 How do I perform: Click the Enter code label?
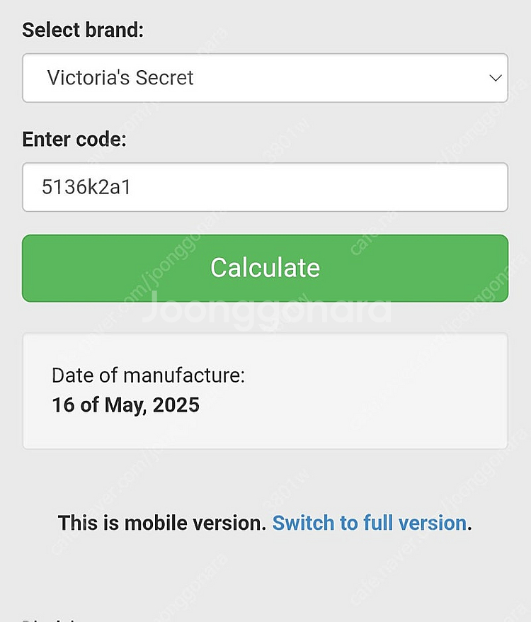pyautogui.click(x=74, y=140)
